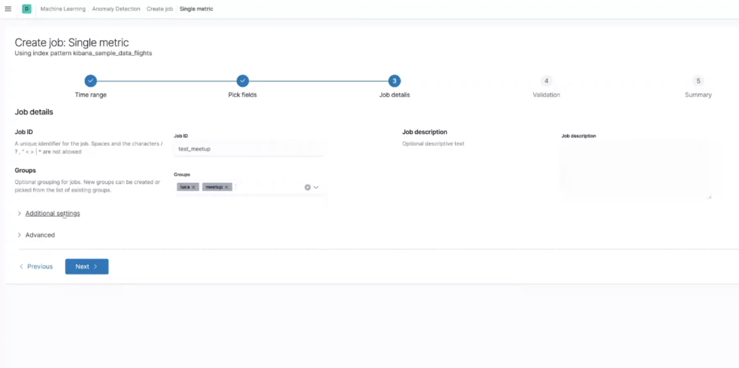Open the hamburger navigation menu
Screen dimensions: 739x368
[x=8, y=9]
